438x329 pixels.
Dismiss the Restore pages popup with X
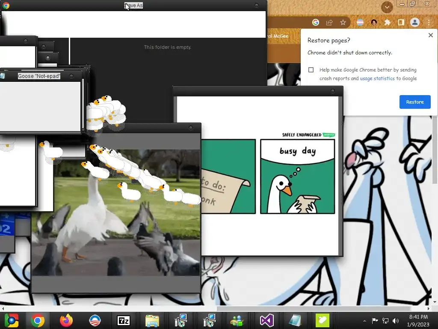430,35
